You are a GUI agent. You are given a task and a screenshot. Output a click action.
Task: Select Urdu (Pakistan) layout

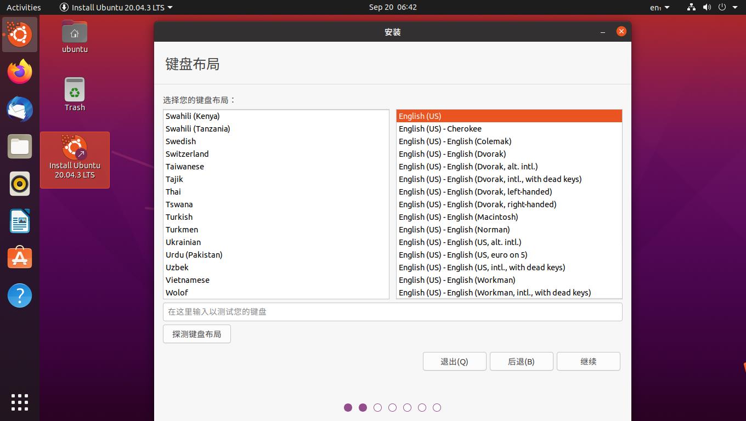click(276, 255)
